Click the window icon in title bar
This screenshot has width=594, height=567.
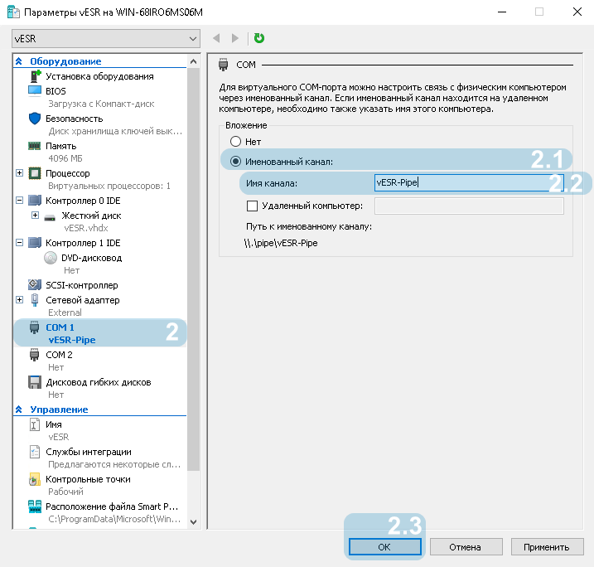[x=13, y=12]
